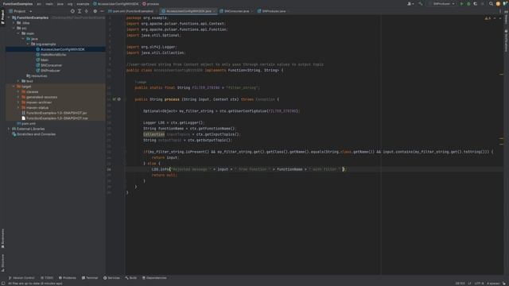Click the Debug button in toolbar
Screen dimensions: 509x286
point(468,4)
